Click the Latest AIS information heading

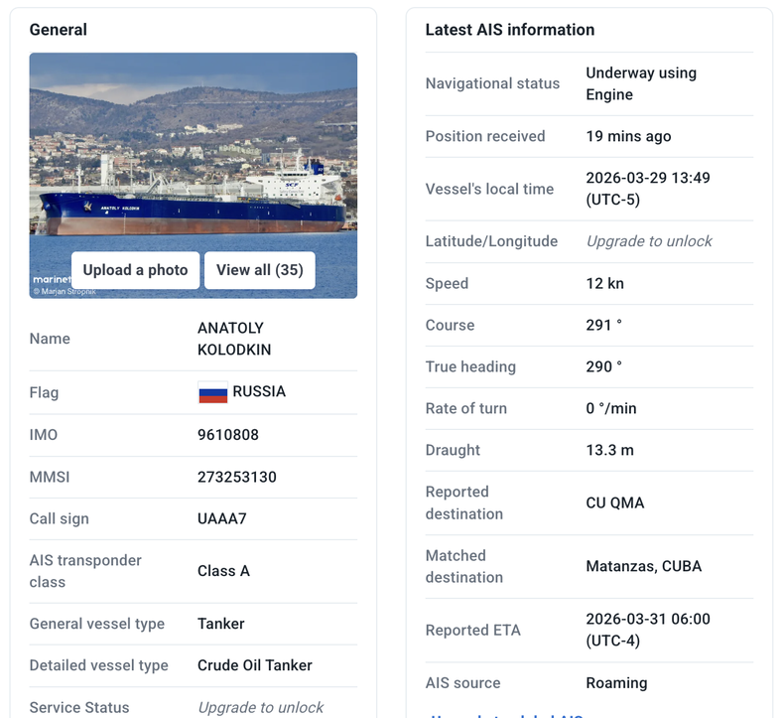click(x=510, y=30)
